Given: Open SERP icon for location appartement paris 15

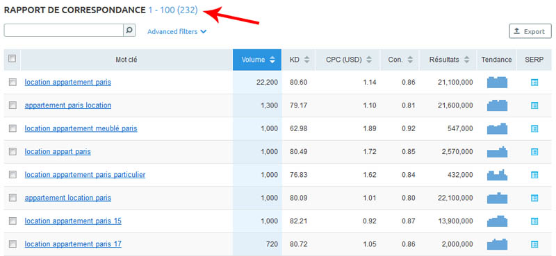Looking at the screenshot, I should click(x=534, y=221).
